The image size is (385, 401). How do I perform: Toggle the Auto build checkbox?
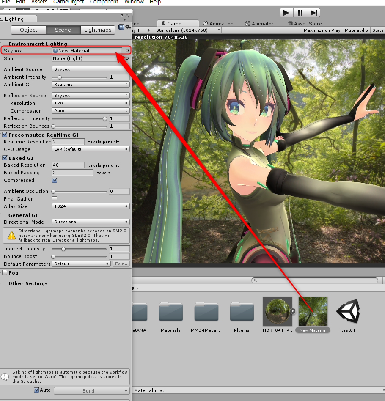[x=36, y=390]
